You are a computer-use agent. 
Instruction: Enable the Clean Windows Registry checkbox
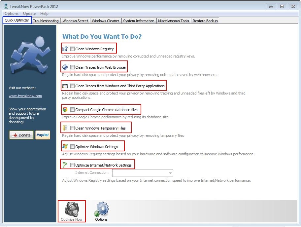tap(72, 49)
